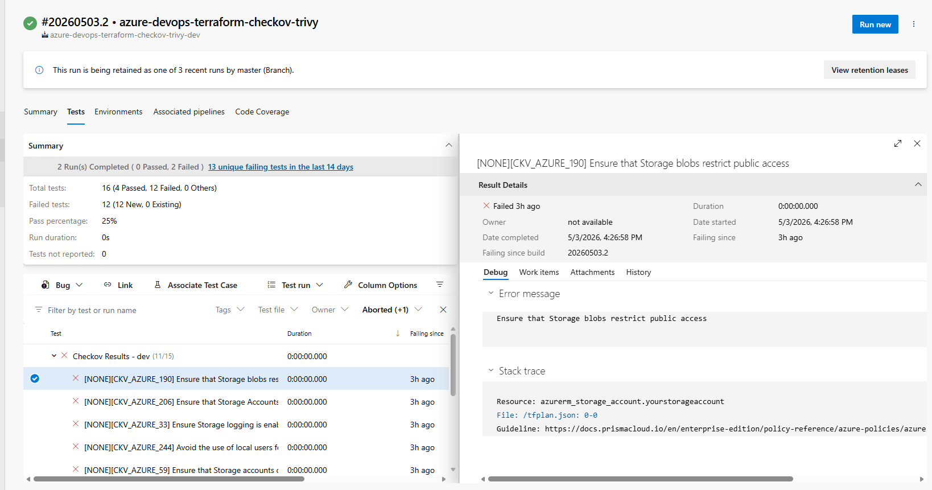932x490 pixels.
Task: Click the green run succeeded status icon
Action: click(x=30, y=23)
